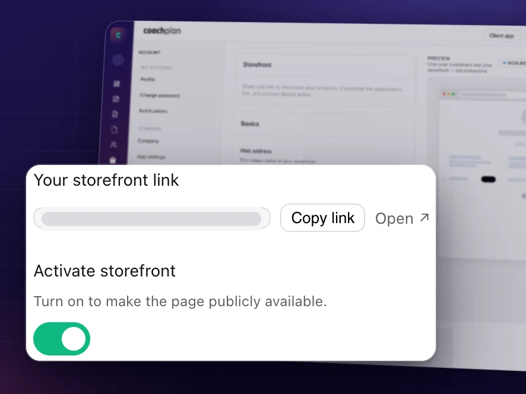Image resolution: width=526 pixels, height=394 pixels.
Task: Click the coachplan wordmark in the header
Action: 162,31
